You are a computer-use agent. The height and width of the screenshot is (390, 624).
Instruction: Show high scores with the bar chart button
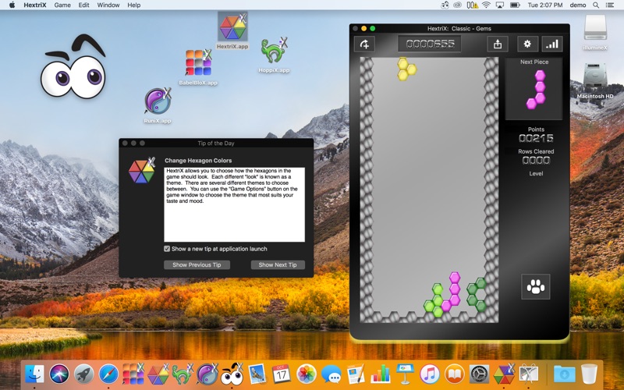[x=552, y=44]
